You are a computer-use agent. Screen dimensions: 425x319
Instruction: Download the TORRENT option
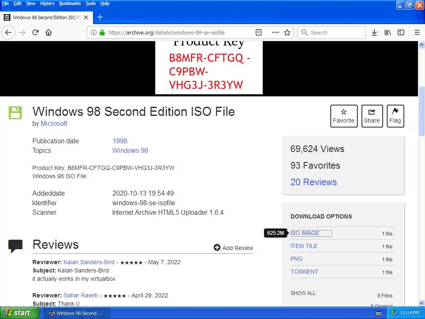304,272
